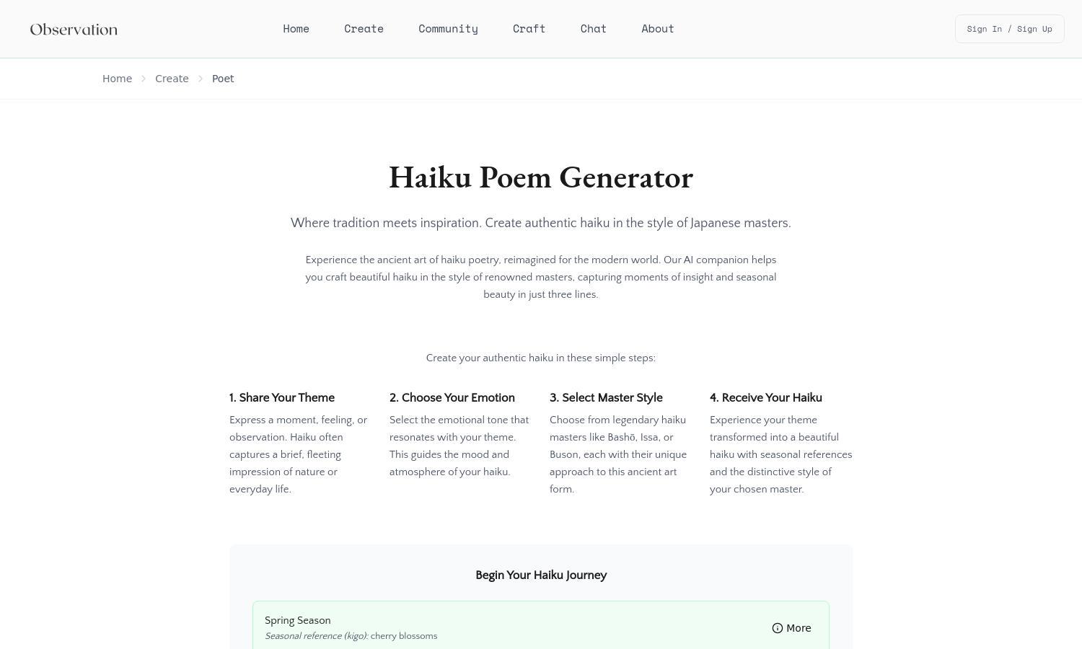
Task: Click the '1. Share Your Theme' heading
Action: [x=282, y=397]
